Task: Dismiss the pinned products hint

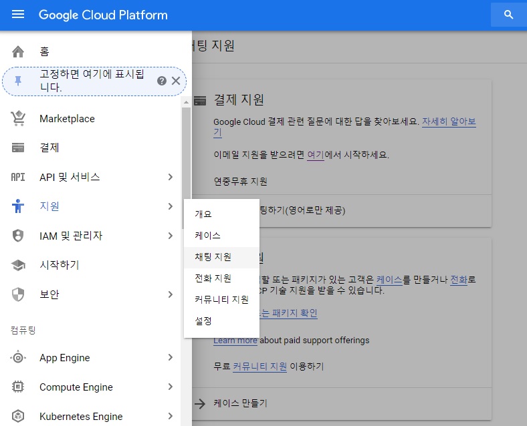Action: click(176, 81)
